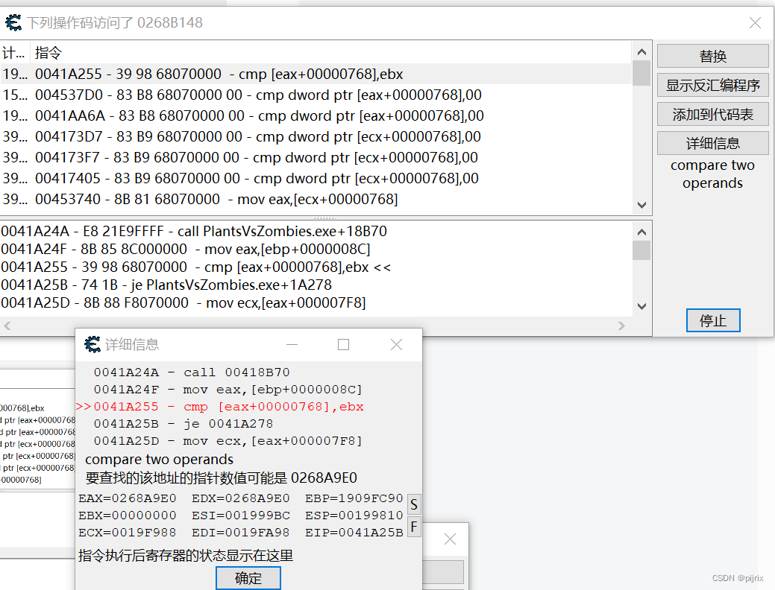
Task: Close the small background dialog behind details
Action: tap(450, 539)
